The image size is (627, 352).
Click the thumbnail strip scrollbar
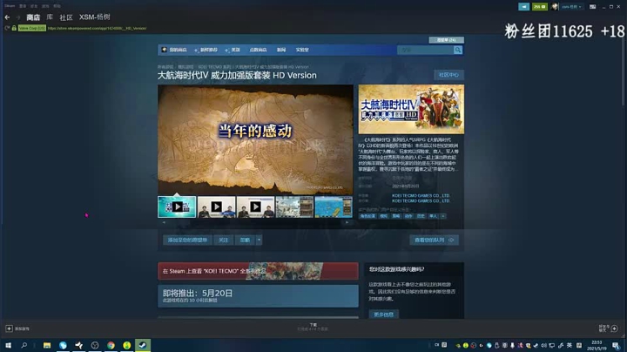[x=255, y=222]
